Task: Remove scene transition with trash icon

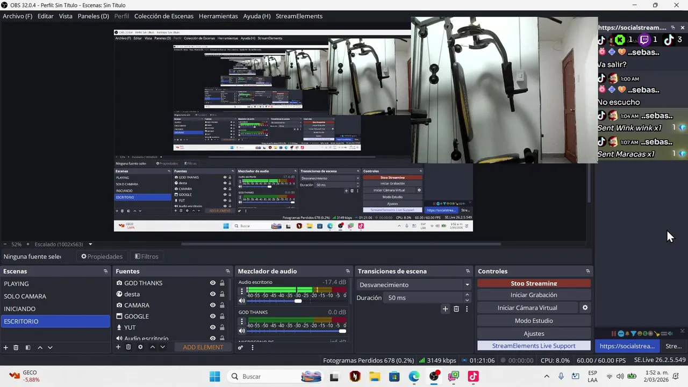Action: (x=456, y=309)
